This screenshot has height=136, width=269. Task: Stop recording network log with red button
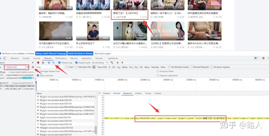[38, 63]
